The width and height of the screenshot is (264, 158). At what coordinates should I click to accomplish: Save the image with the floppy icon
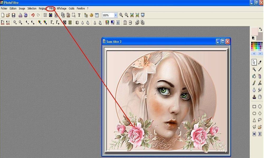(13, 15)
